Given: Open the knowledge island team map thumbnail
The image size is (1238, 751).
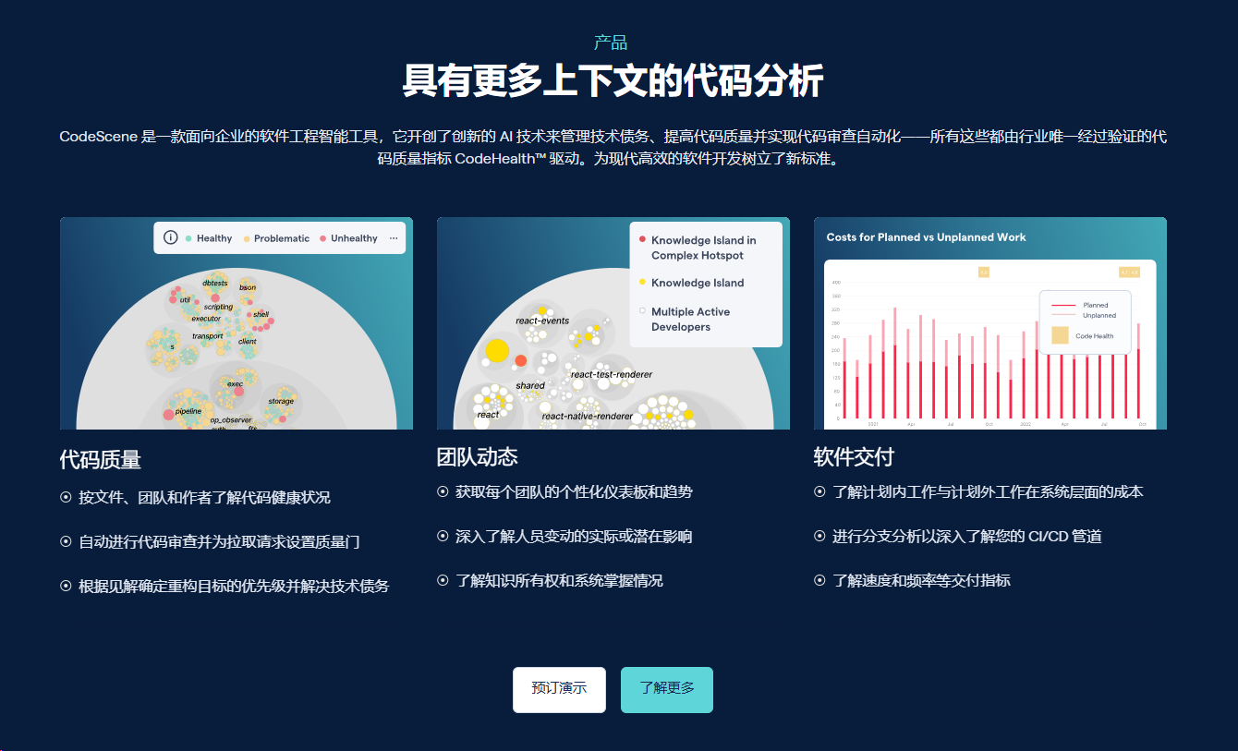Looking at the screenshot, I should (x=613, y=323).
